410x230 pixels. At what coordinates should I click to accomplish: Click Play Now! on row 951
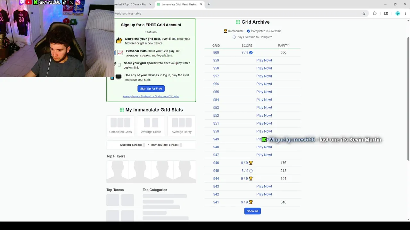coord(264,123)
